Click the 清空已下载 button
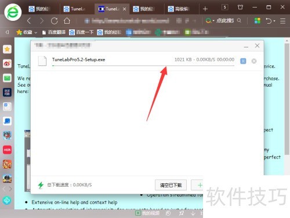Screen dimensions: 290x218 click(x=171, y=185)
